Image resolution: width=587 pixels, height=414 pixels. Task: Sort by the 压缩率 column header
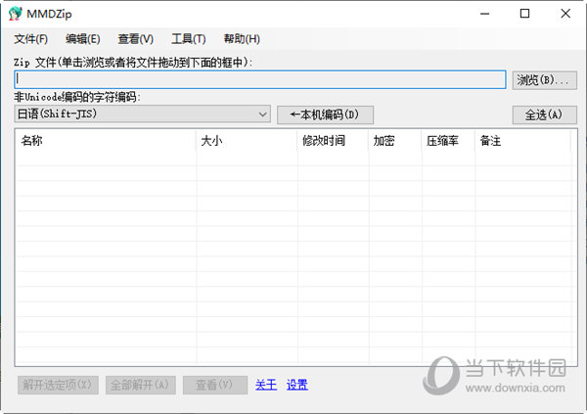click(x=447, y=141)
